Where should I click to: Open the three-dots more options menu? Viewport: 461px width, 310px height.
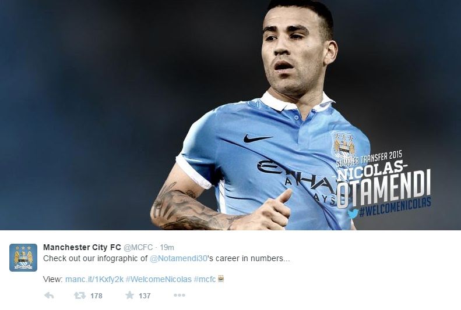point(180,295)
